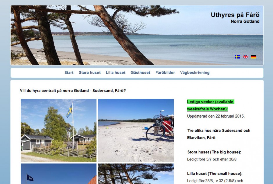
Task: Open the Lilla huset menu link
Action: (116, 73)
